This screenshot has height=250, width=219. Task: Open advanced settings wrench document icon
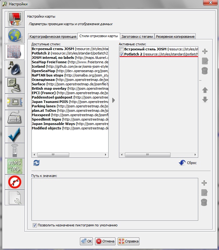[x=15, y=197]
